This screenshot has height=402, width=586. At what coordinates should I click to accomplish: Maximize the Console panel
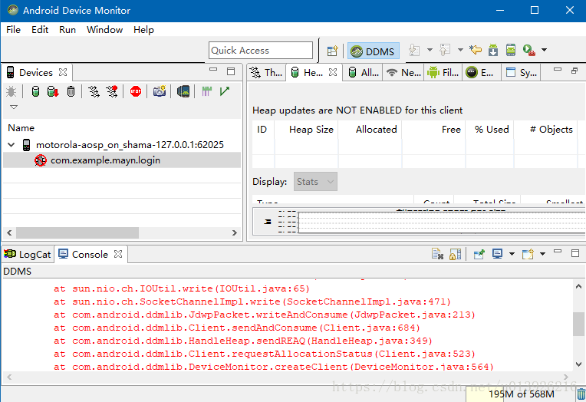point(575,253)
